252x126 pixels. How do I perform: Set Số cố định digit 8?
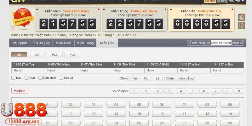click(227, 91)
